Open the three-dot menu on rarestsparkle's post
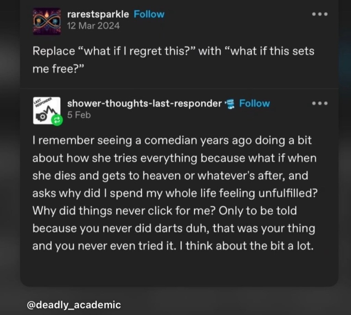This screenshot has width=351, height=315. click(320, 15)
